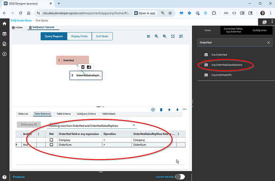This screenshot has width=275, height=181.
Task: Click OrderNum in the OrderHedSalesRepView field column
Action: tap(154, 144)
